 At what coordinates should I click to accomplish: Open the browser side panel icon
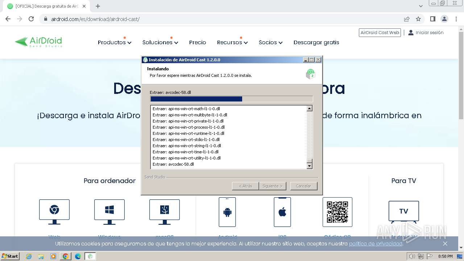point(432,19)
